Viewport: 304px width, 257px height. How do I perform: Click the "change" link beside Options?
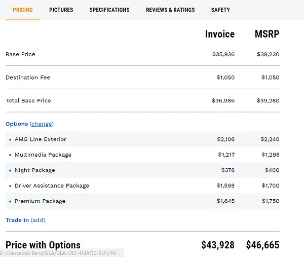(x=42, y=124)
